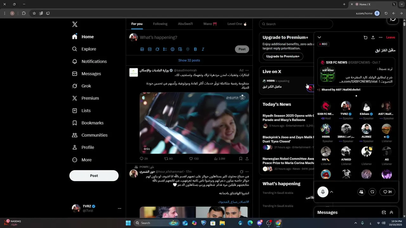
Task: Share the Space
Action: tap(373, 37)
